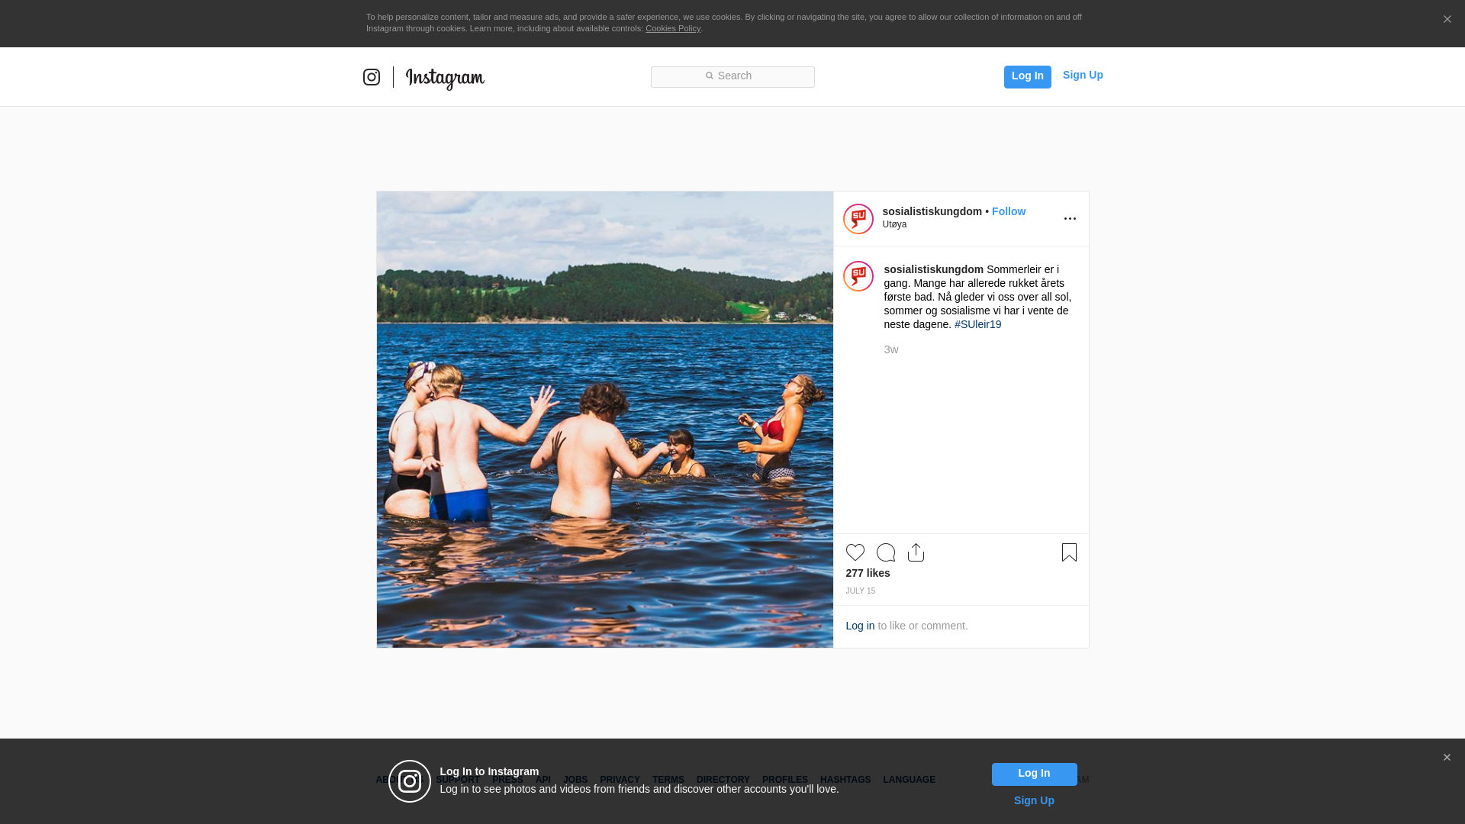Open sosialistiskungdom username in the caption
Image resolution: width=1465 pixels, height=824 pixels.
[934, 269]
